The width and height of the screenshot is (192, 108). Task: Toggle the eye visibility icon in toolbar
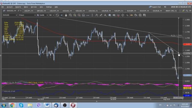[114, 15]
